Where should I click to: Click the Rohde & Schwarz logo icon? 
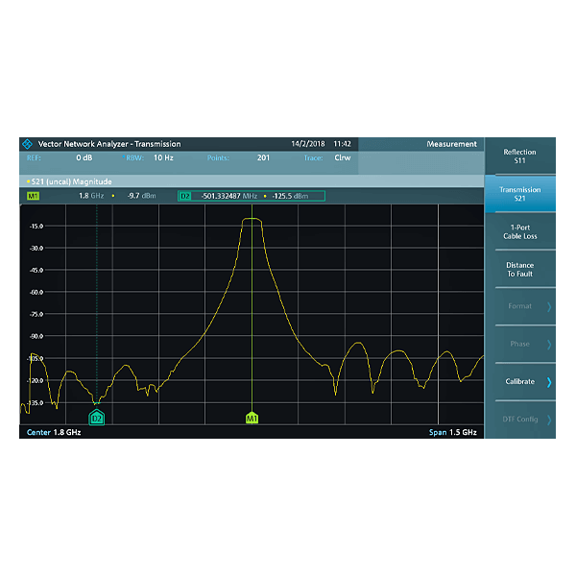pyautogui.click(x=27, y=144)
